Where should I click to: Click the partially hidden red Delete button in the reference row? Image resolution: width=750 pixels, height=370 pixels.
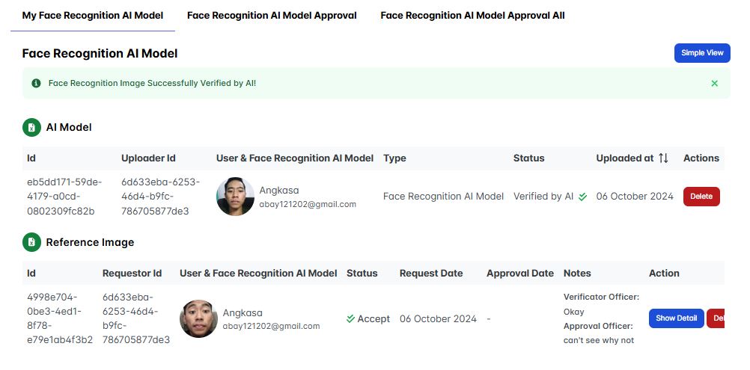716,318
